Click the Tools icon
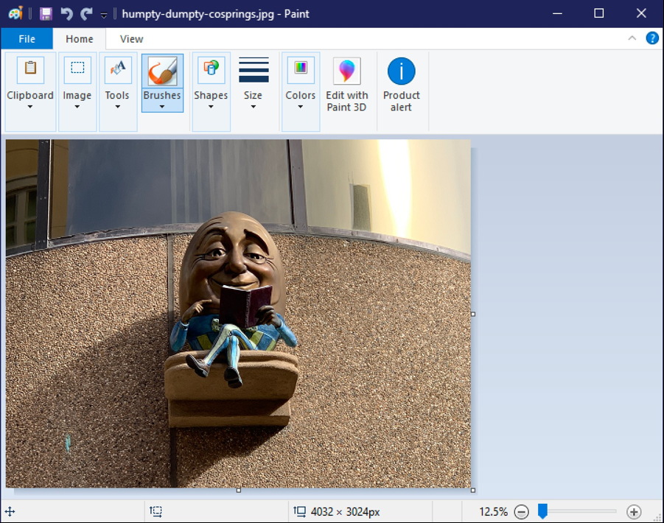The height and width of the screenshot is (523, 664). pyautogui.click(x=118, y=69)
